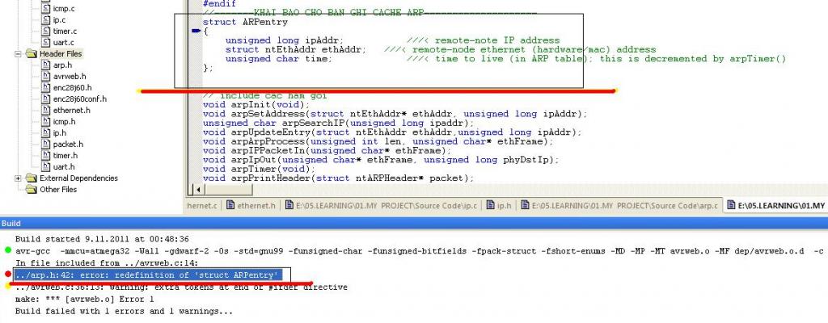
Task: Click the enc28j60.h file icon
Action: click(46, 87)
